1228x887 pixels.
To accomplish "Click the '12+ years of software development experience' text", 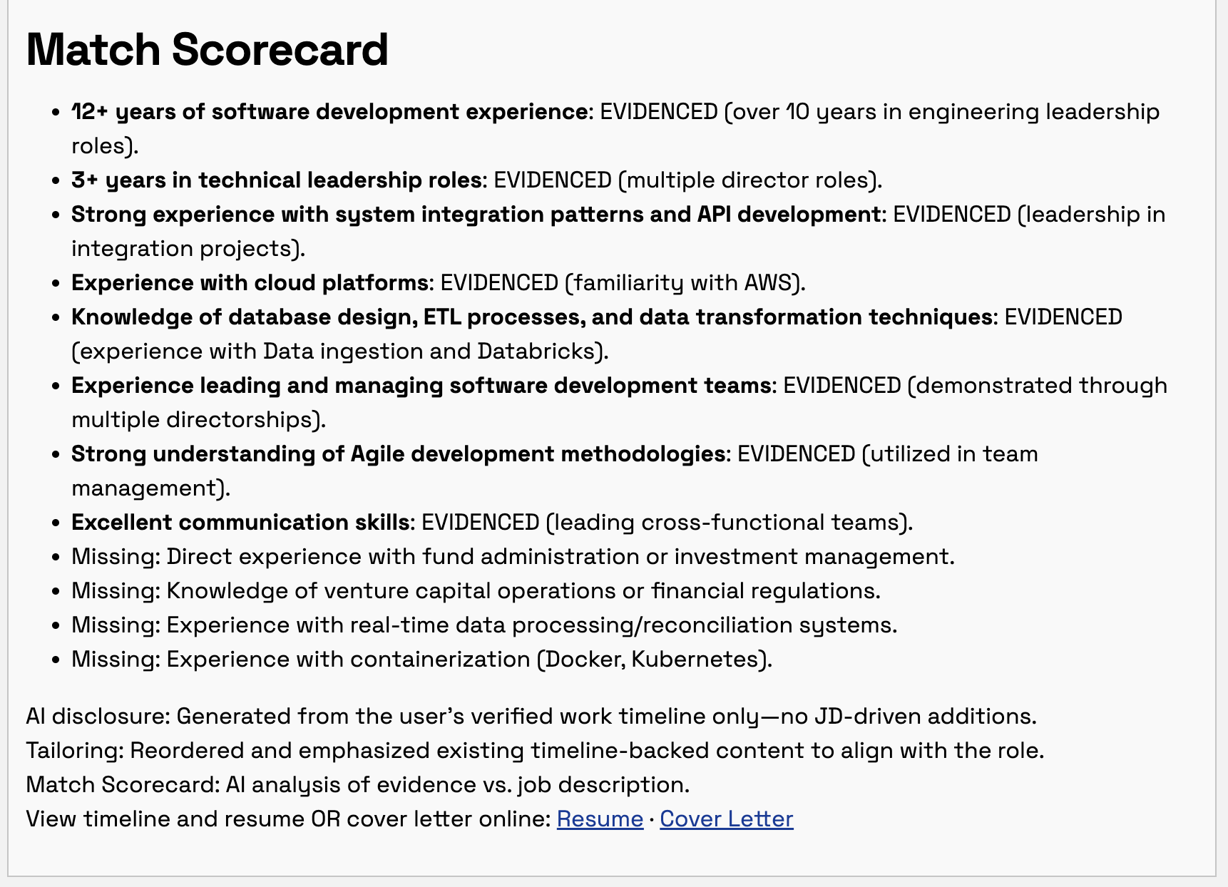I will click(329, 112).
